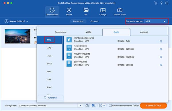Click Bitrate : 96kbps text
Screen dimensions: 172x111
pos(125,65)
